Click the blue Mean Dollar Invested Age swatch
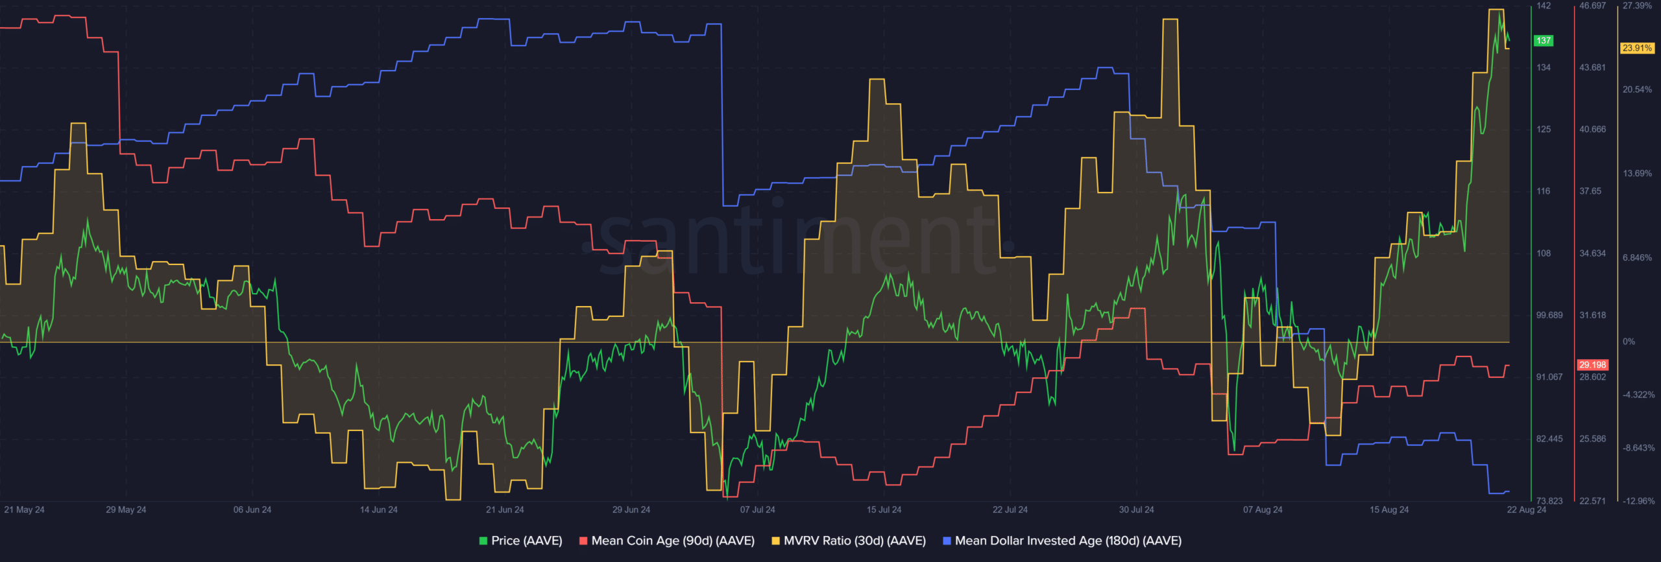The width and height of the screenshot is (1661, 562). (947, 541)
